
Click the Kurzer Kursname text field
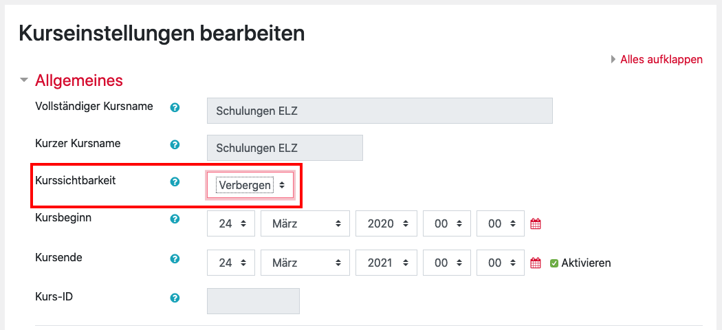click(285, 148)
